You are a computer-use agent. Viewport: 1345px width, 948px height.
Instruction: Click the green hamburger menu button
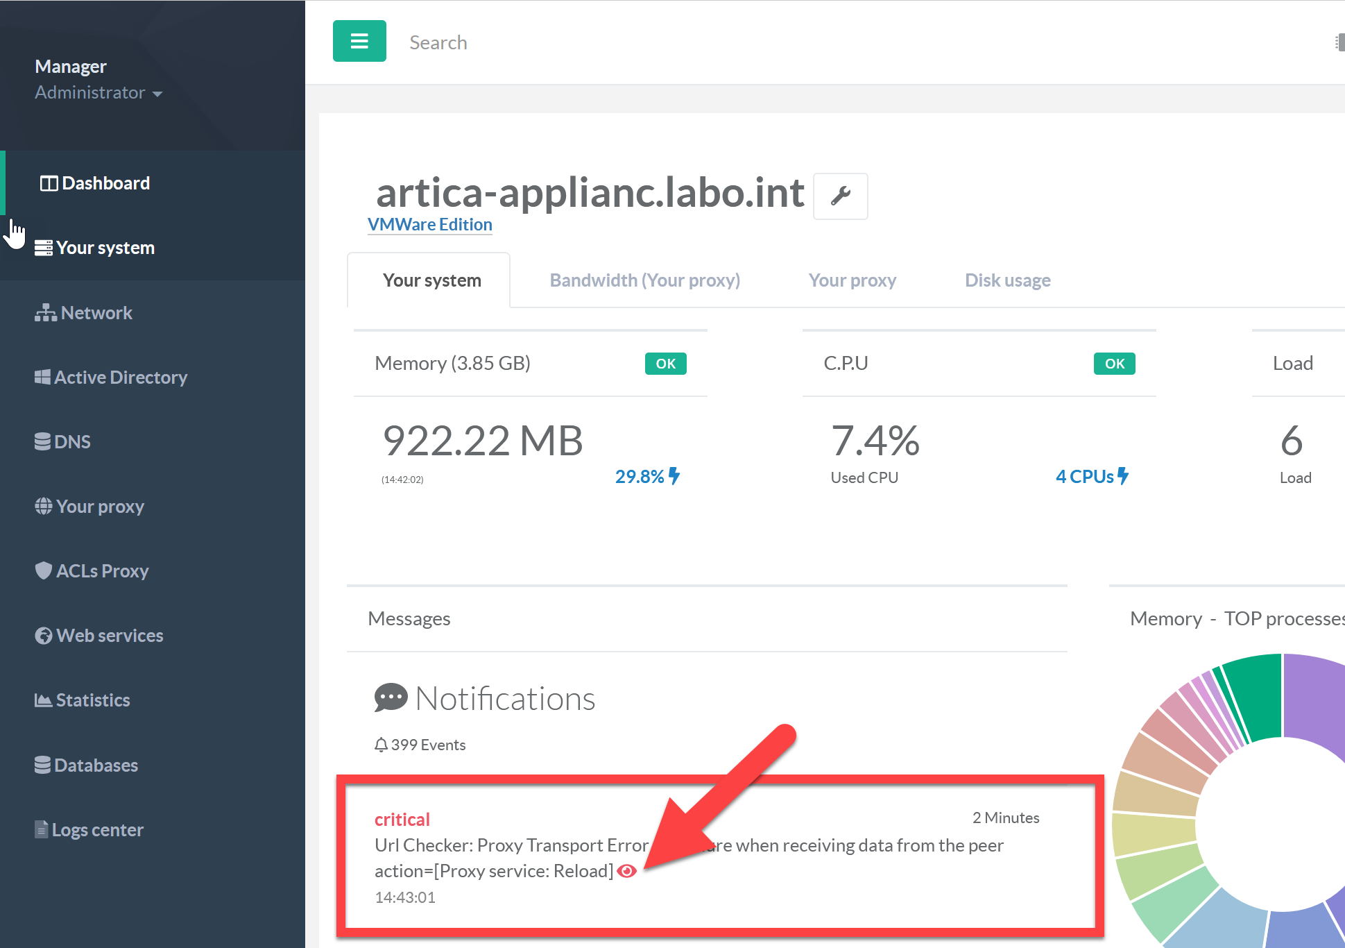pyautogui.click(x=359, y=41)
